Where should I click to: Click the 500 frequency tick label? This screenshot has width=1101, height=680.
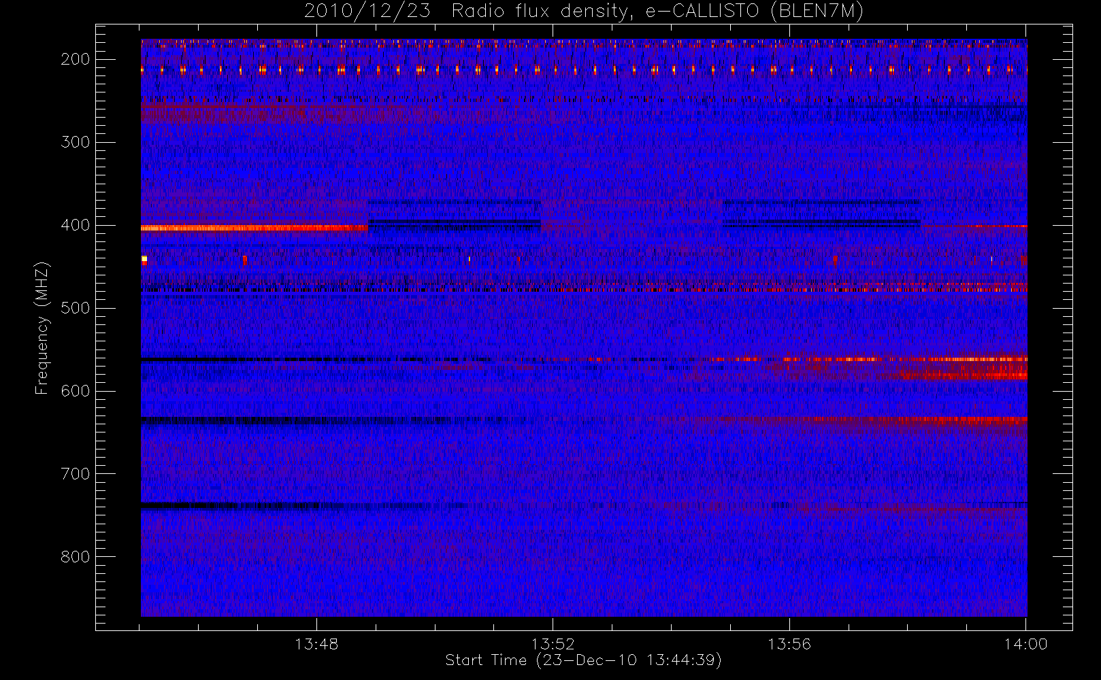(x=76, y=308)
